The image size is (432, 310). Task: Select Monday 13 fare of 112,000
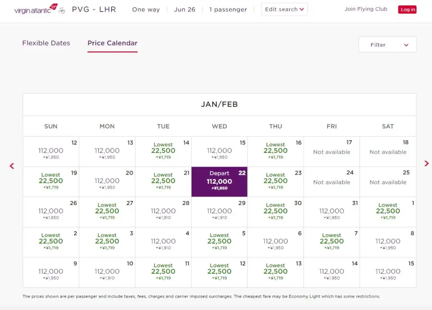107,151
